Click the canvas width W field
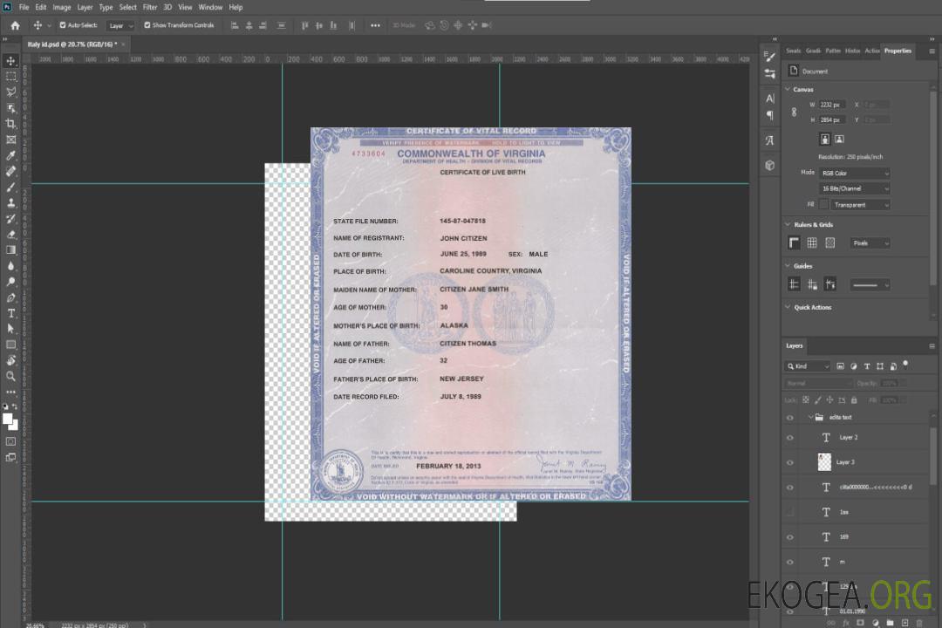The image size is (942, 628). (833, 105)
